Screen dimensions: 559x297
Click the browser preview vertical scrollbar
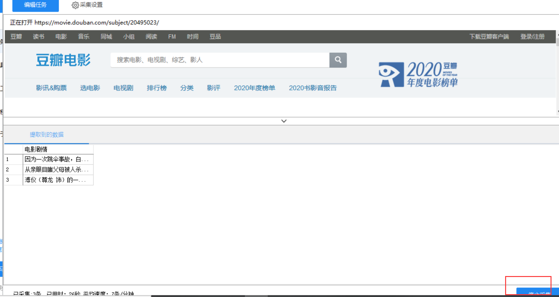[x=557, y=73]
